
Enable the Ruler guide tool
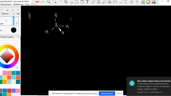pos(93,2)
